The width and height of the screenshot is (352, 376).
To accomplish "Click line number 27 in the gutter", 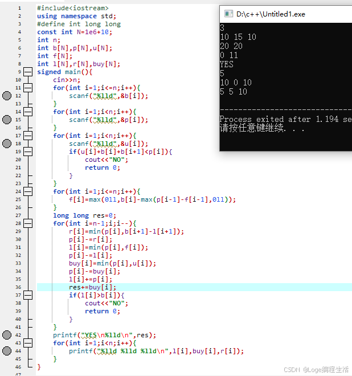I will 18,215.
